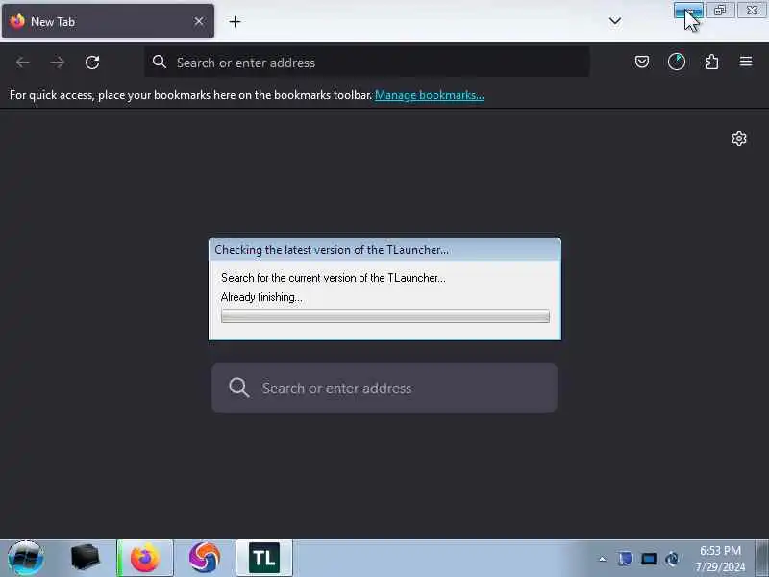Image resolution: width=769 pixels, height=577 pixels.
Task: Click the browser back arrow
Action: point(22,63)
